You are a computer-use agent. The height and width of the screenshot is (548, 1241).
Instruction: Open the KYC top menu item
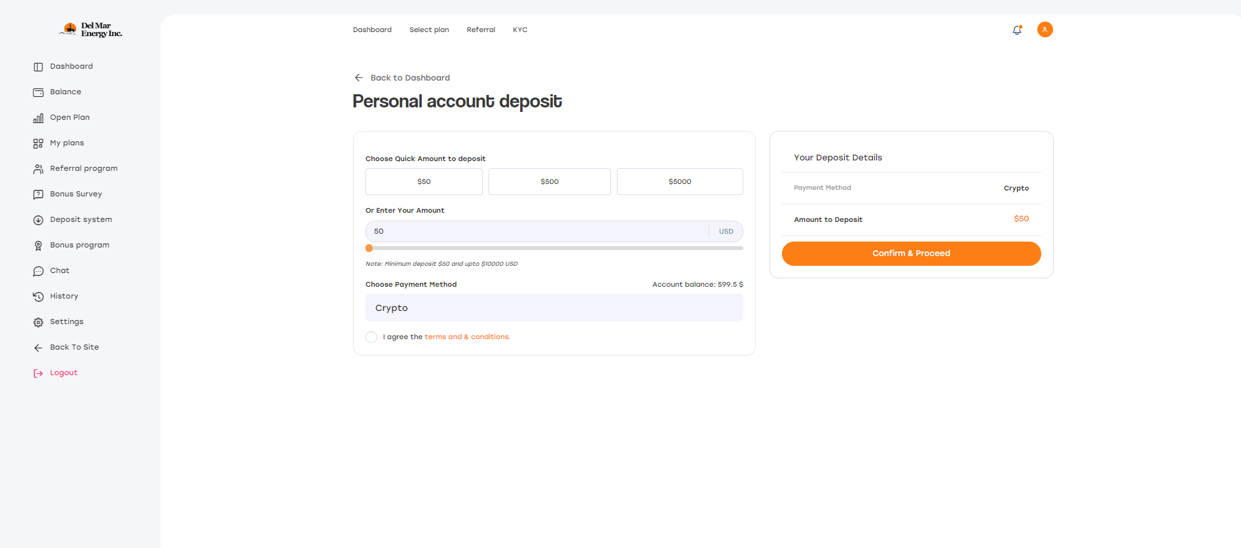click(x=520, y=30)
